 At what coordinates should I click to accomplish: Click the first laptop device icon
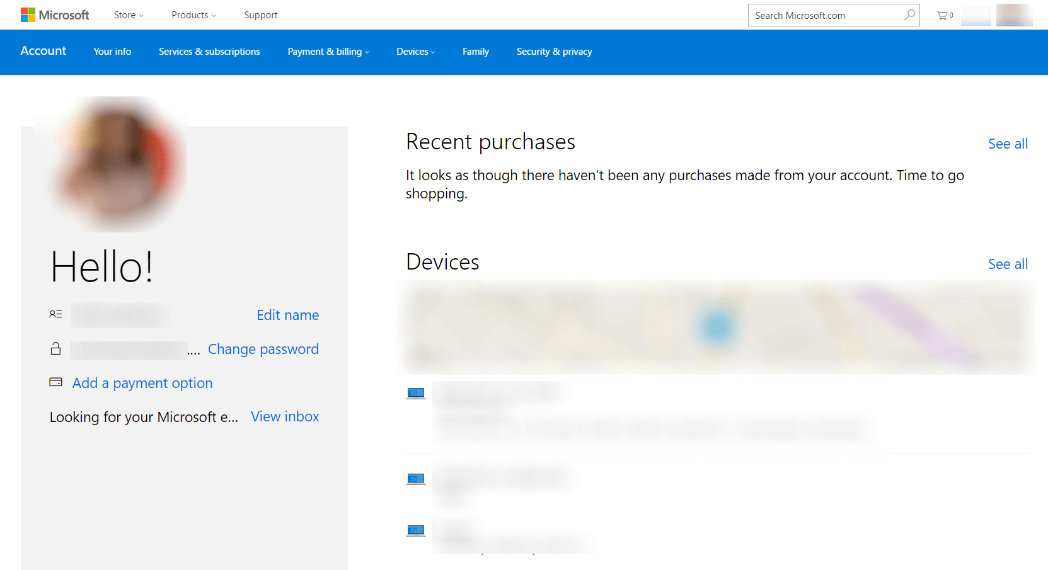point(416,394)
